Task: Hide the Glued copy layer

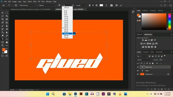Action: 138,67
